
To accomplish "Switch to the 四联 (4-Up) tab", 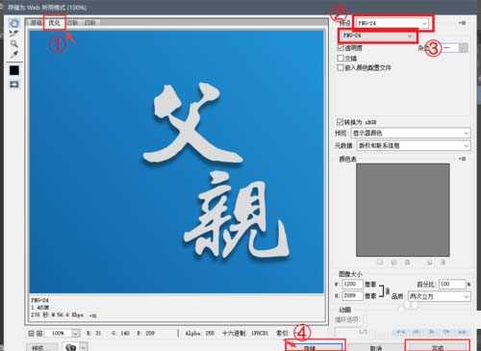I will [x=89, y=23].
